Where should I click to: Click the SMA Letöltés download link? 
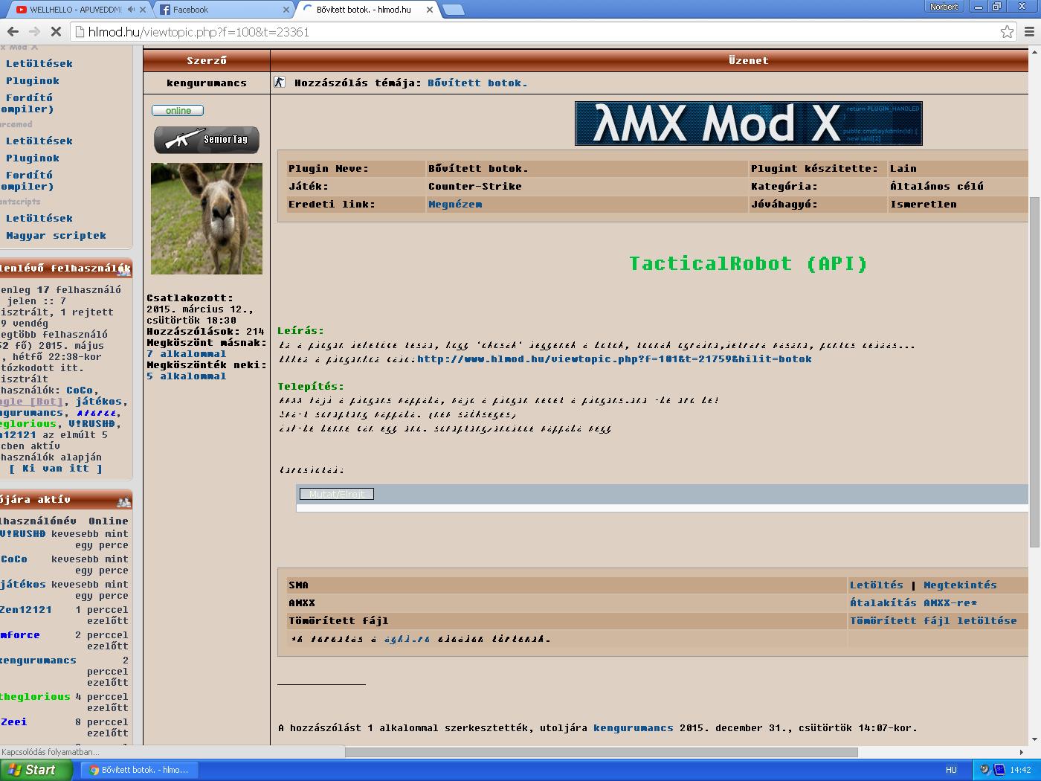coord(877,585)
